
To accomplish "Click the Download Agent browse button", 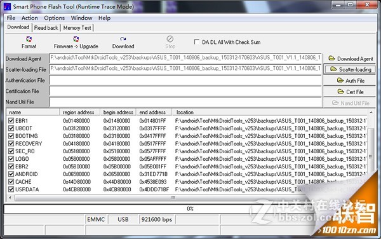I will click(x=349, y=58).
